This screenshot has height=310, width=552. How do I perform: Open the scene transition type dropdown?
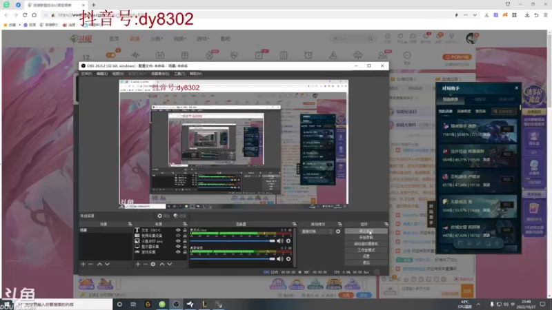coord(317,231)
